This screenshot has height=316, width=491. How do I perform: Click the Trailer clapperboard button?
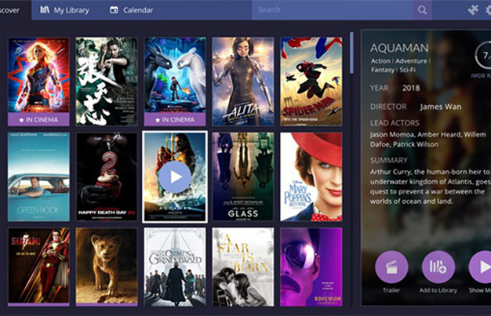point(391,267)
